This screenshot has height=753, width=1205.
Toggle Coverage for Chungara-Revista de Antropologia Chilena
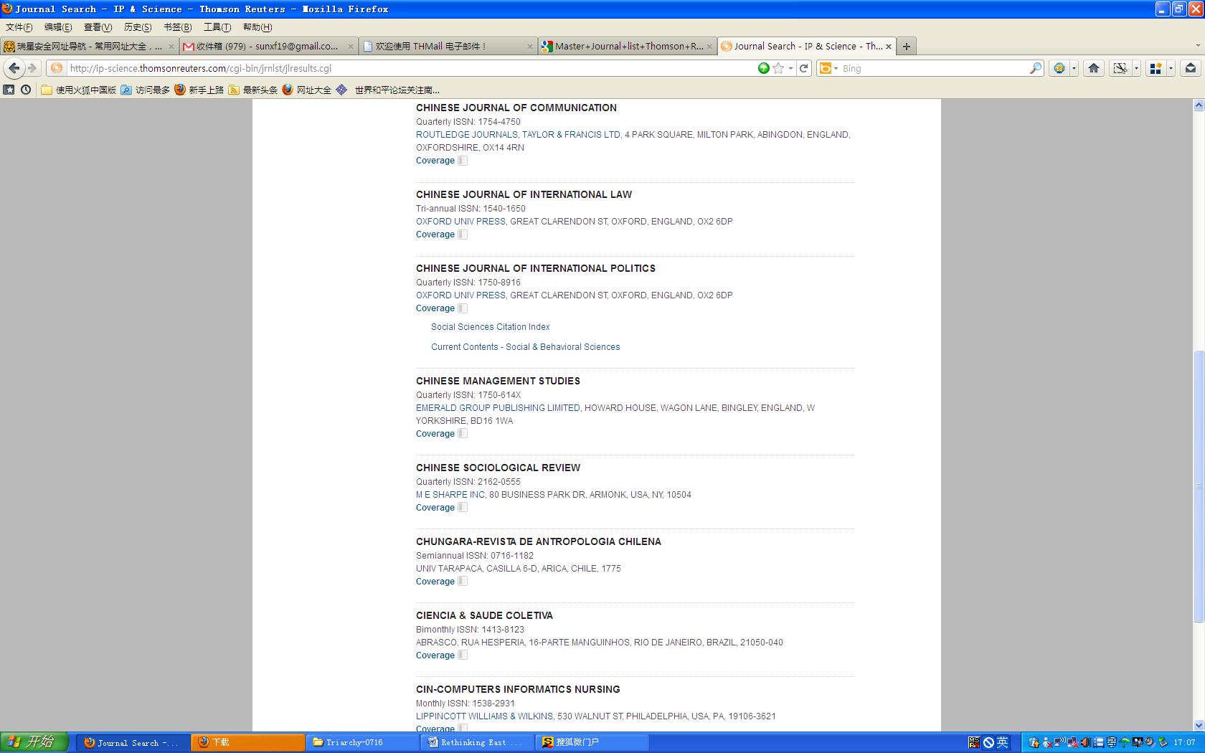tap(441, 582)
